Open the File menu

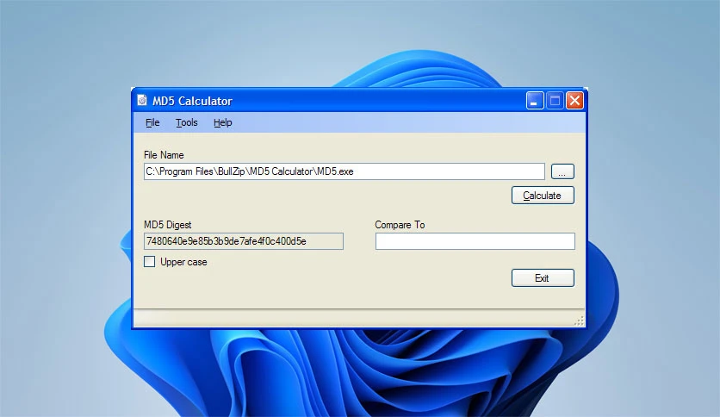[x=152, y=122]
